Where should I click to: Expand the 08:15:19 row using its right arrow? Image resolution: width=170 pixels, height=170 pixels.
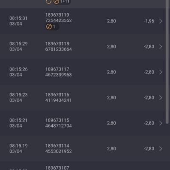(x=161, y=149)
